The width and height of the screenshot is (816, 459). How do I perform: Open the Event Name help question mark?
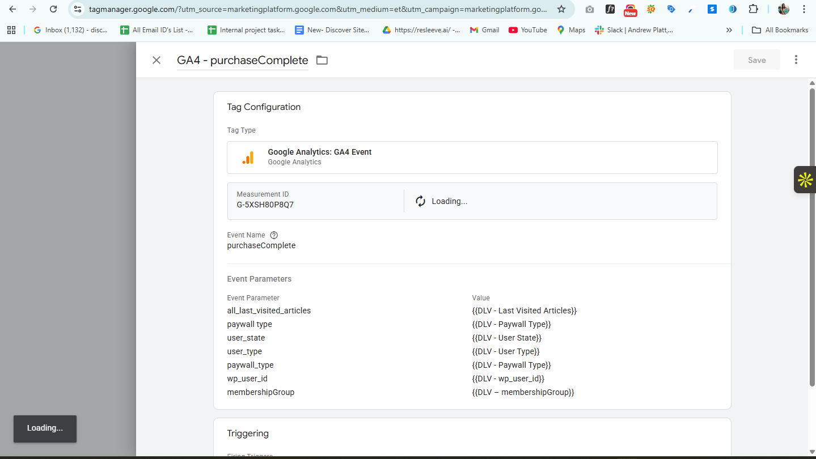(274, 235)
